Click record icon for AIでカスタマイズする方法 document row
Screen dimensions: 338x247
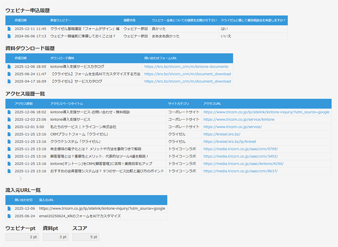[9, 74]
